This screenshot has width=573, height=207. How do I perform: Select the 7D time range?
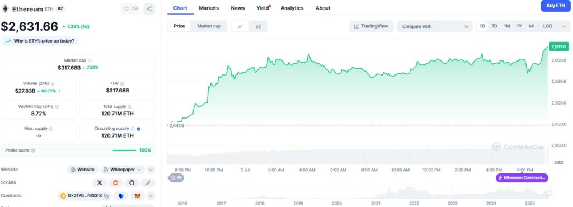pyautogui.click(x=494, y=26)
